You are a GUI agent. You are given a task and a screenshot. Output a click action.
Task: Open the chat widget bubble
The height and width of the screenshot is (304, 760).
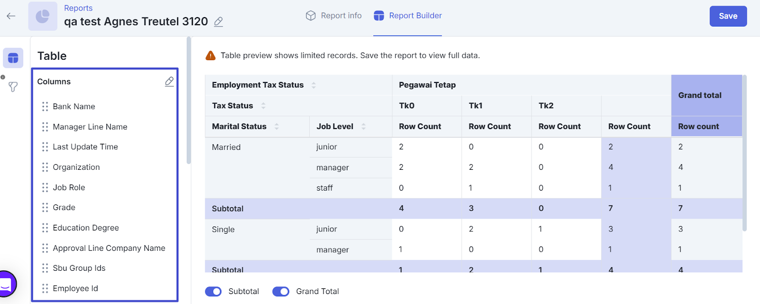coord(6,284)
